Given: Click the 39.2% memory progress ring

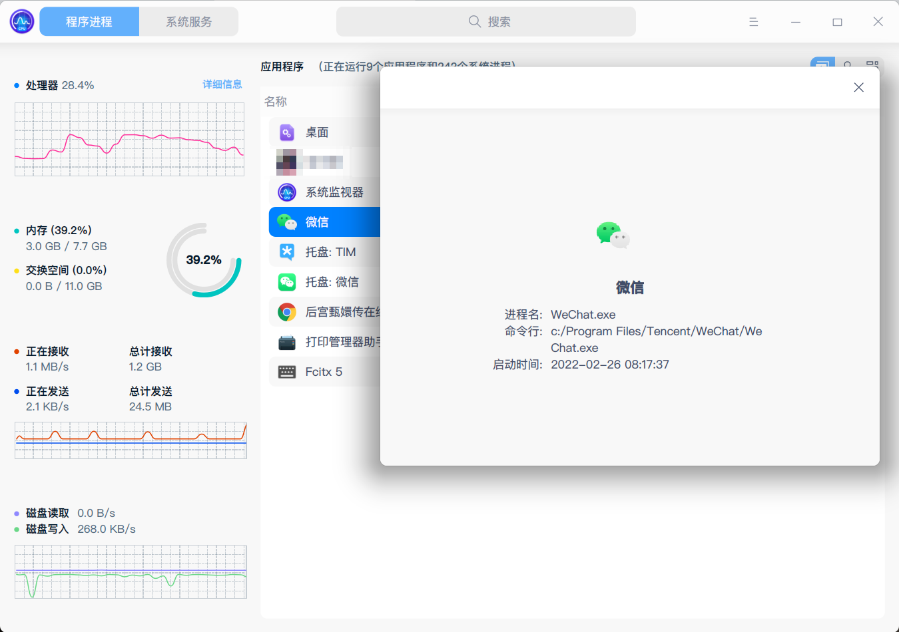Looking at the screenshot, I should [x=204, y=259].
